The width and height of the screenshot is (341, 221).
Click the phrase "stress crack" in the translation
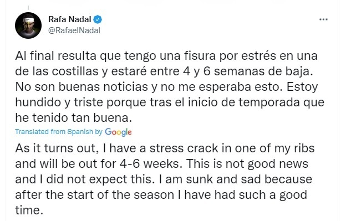click(184, 148)
